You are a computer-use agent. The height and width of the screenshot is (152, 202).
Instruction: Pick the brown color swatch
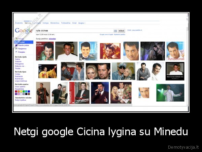29,94
